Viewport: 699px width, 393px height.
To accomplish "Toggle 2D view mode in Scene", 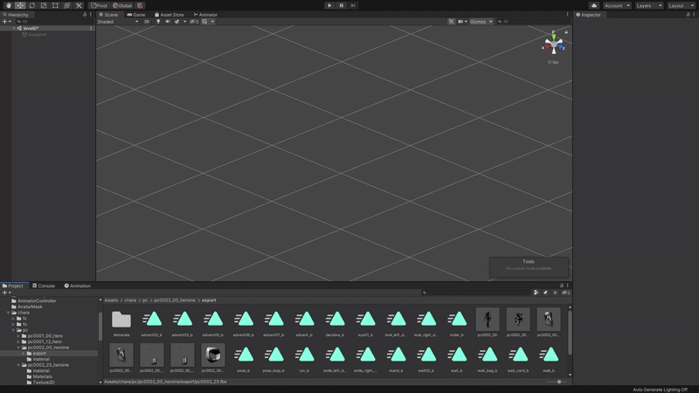I will [147, 22].
